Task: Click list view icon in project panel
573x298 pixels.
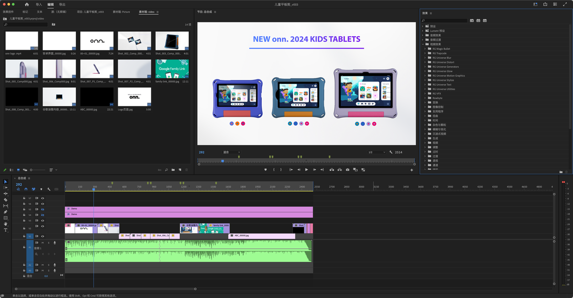Action: pos(12,170)
